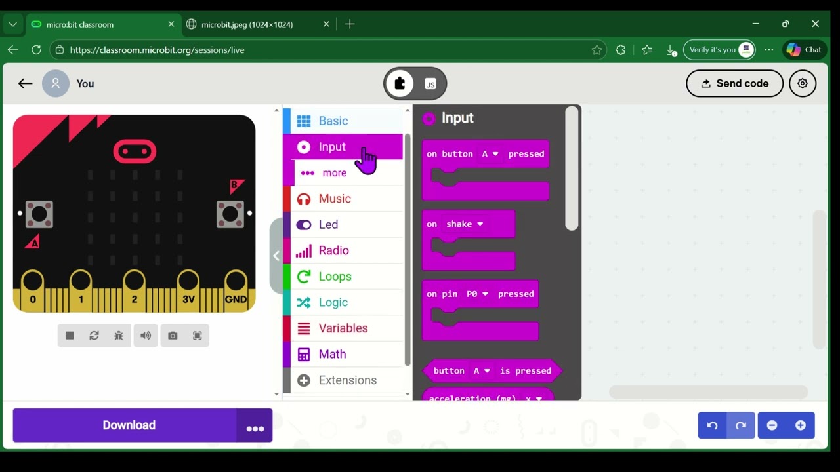Screen dimensions: 840x472
Task: Click the workspace horizontal scrollbar
Action: coord(708,392)
